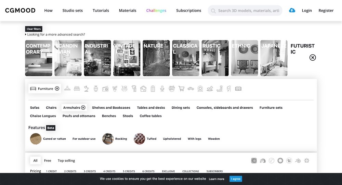The height and width of the screenshot is (185, 342).
Task: Filter by V-Ray renderer icon
Action: (271, 160)
